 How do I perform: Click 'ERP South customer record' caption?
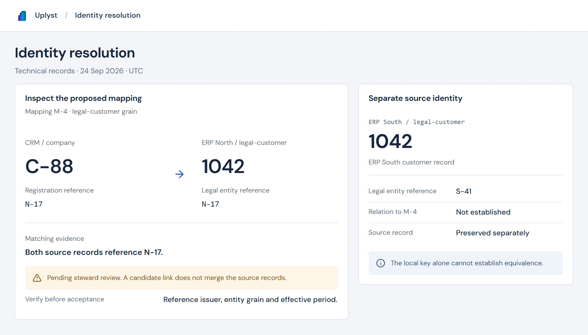tap(411, 162)
